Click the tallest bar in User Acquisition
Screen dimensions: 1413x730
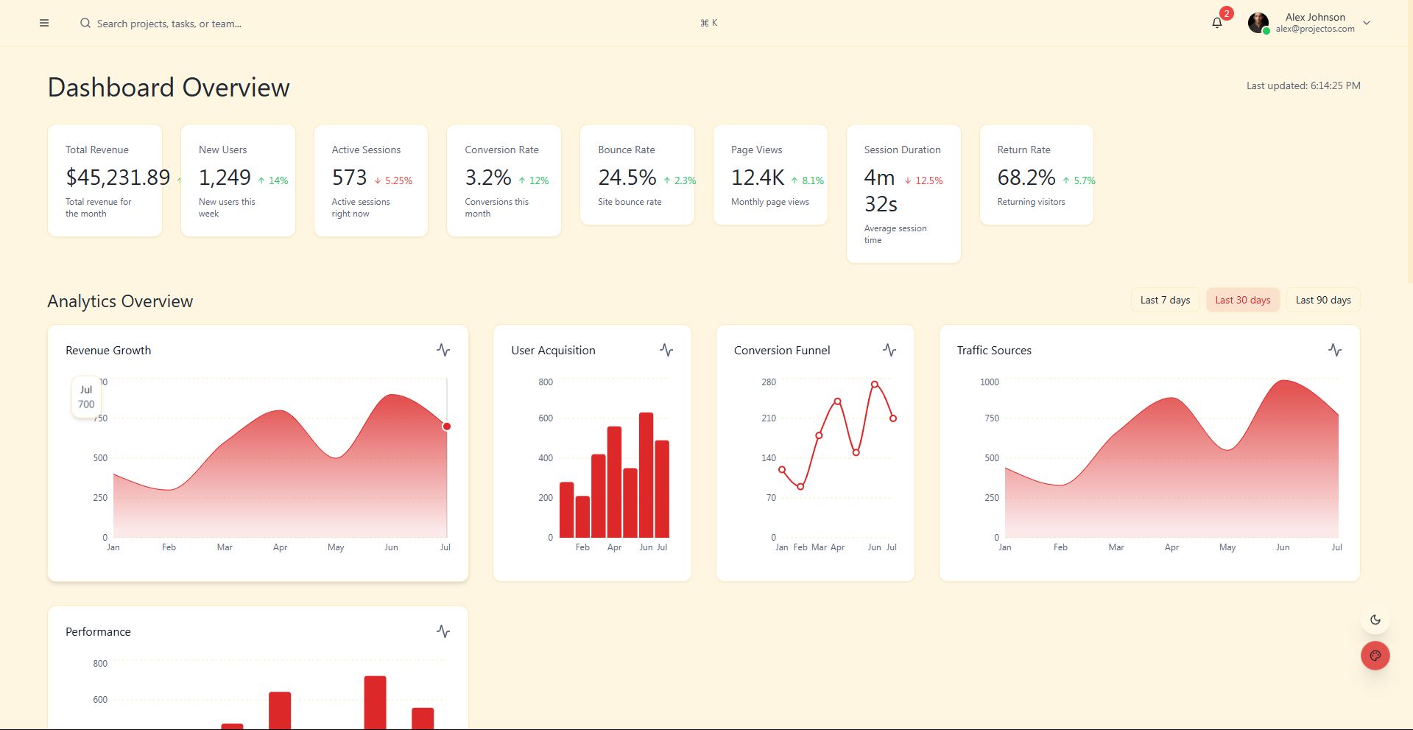[646, 475]
